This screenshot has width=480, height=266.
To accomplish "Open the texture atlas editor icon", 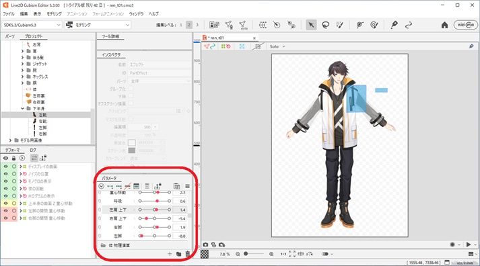I will tap(214, 25).
